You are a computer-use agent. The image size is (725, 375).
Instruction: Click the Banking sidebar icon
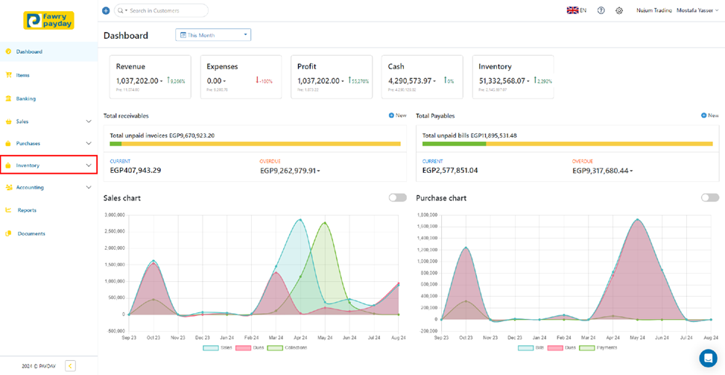point(9,98)
